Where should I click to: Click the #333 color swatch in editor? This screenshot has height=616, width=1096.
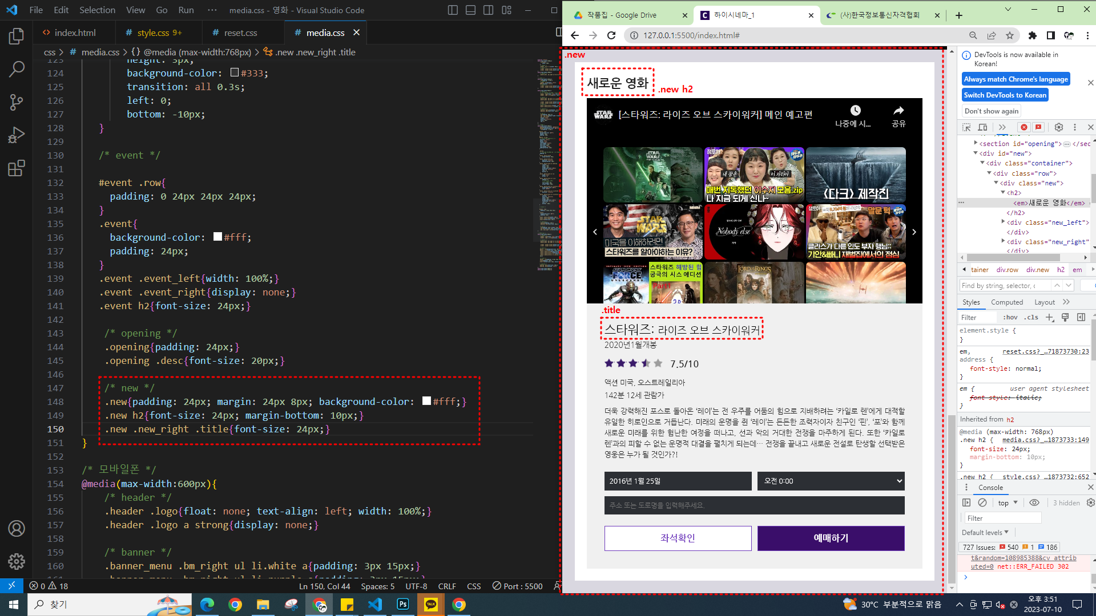point(235,72)
